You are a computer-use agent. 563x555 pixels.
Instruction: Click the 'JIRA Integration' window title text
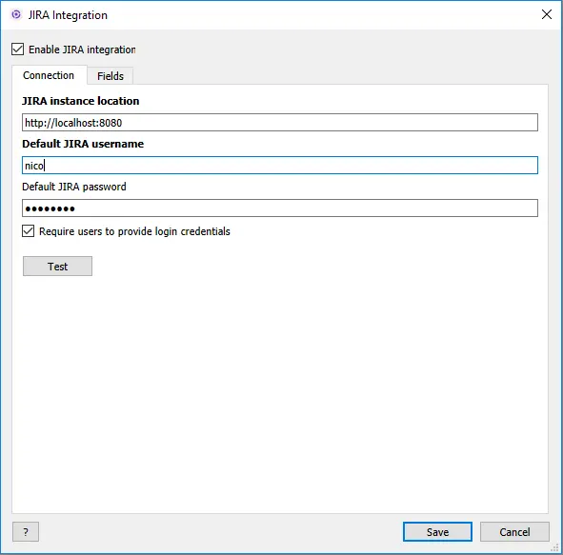pyautogui.click(x=68, y=15)
